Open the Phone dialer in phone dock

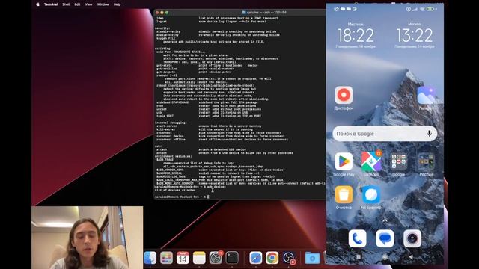(x=358, y=238)
